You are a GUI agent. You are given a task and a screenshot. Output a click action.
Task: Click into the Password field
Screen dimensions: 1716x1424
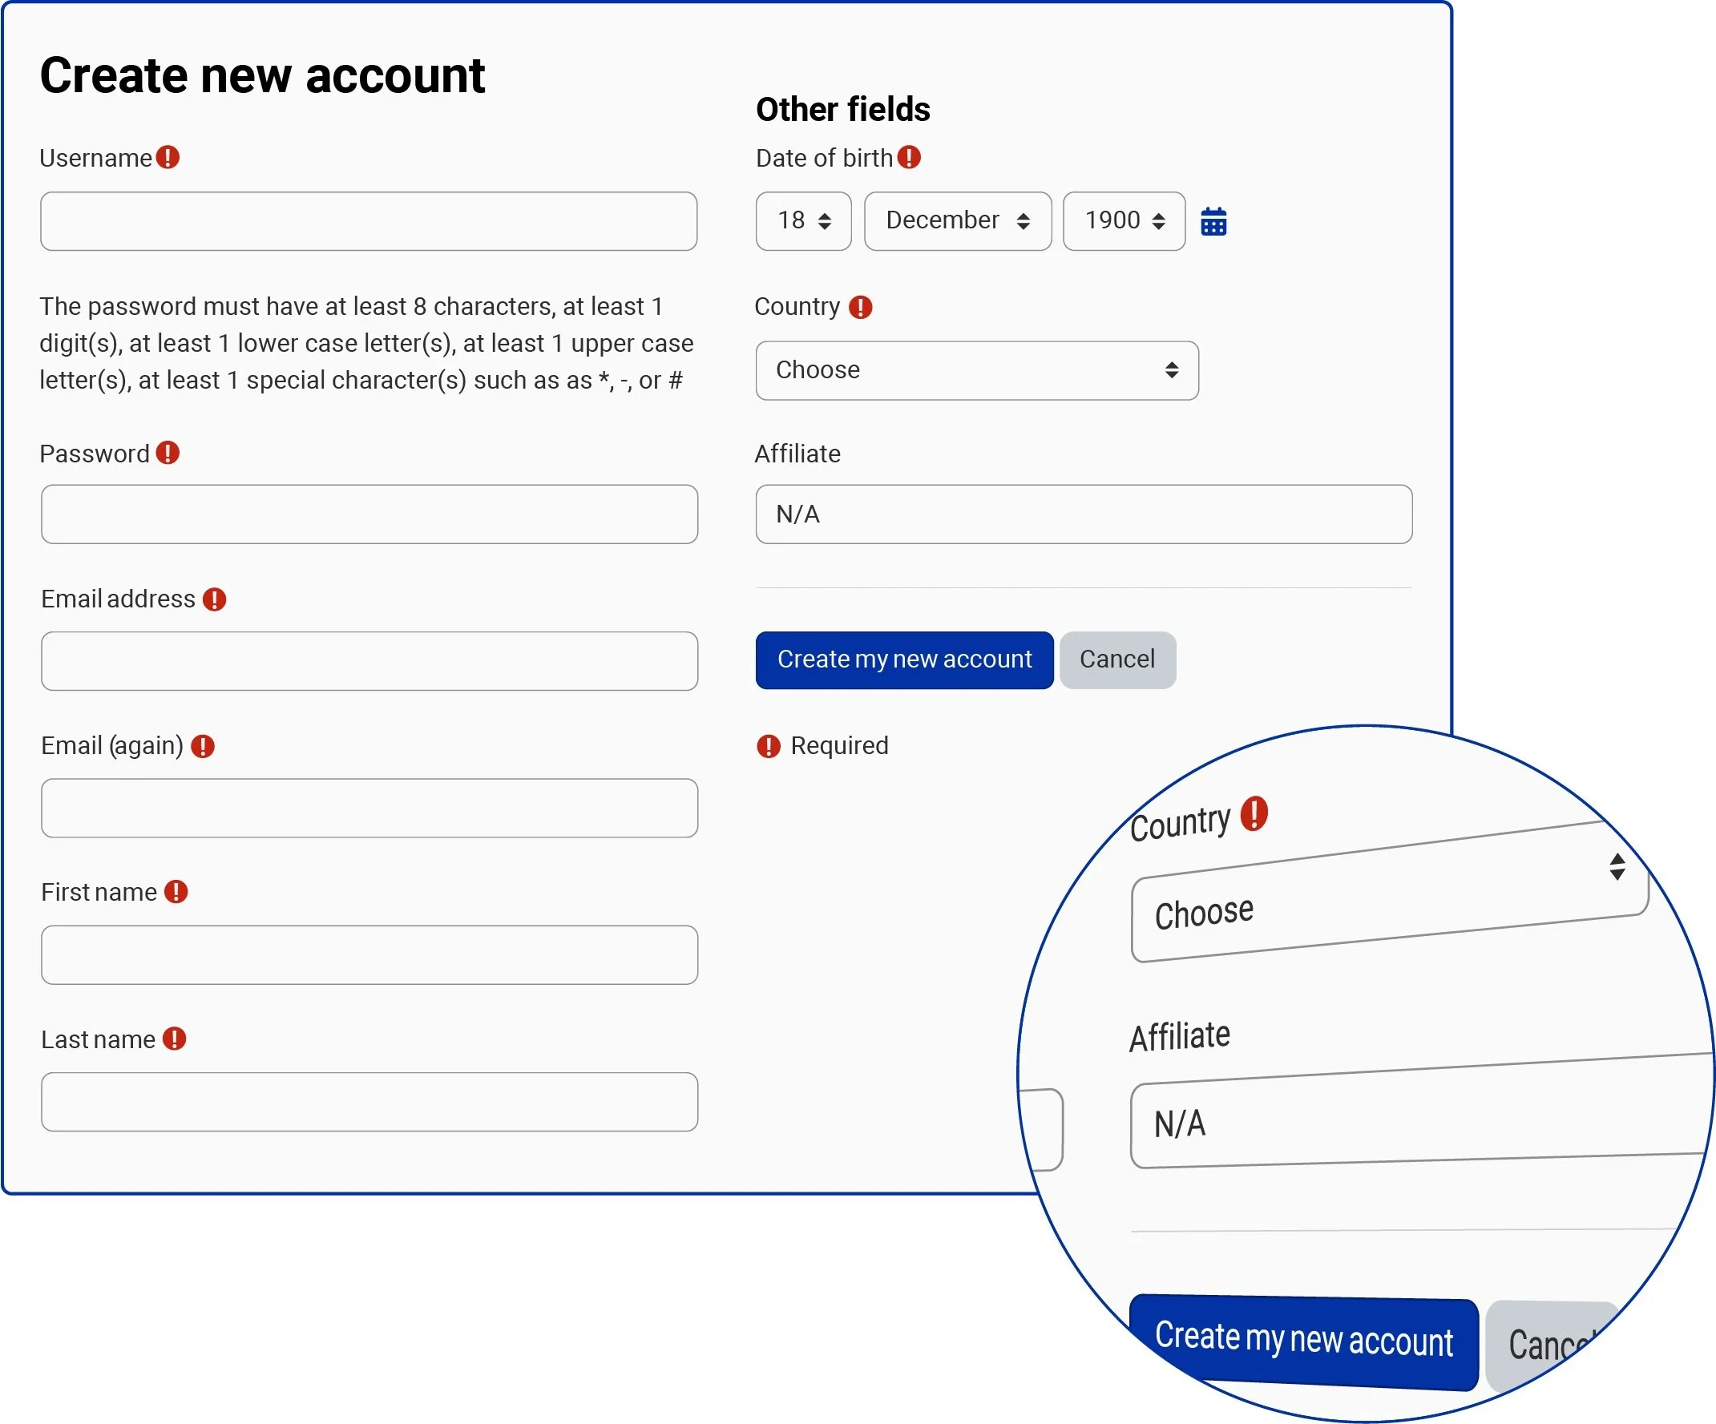(369, 514)
